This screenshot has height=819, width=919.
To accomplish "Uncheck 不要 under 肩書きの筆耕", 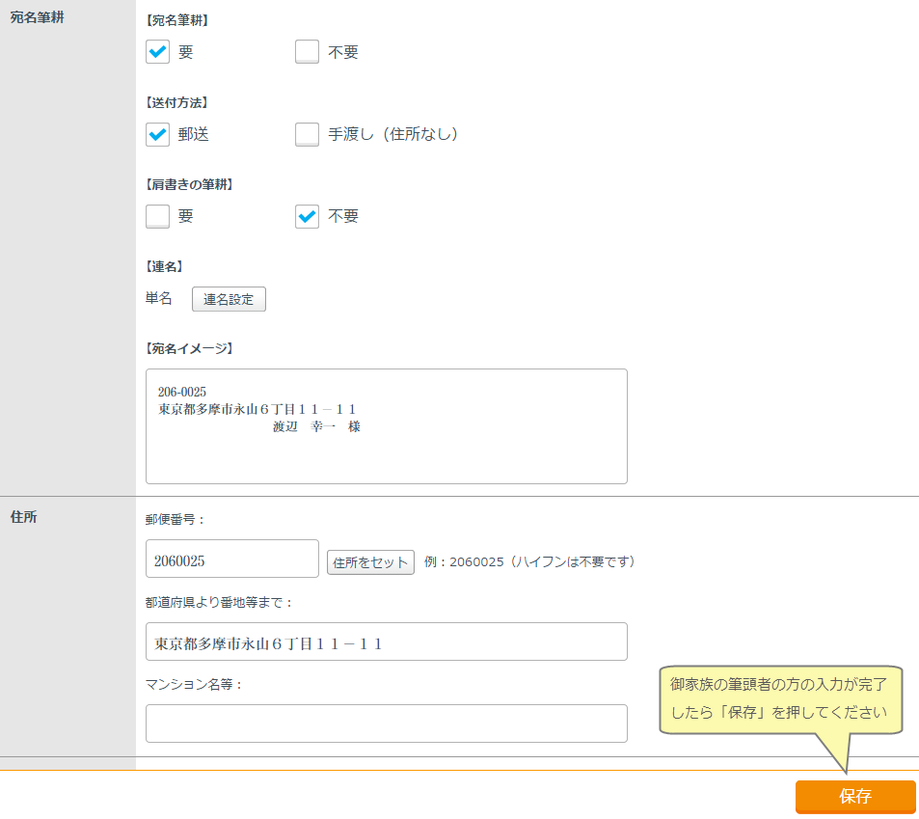I will tap(307, 216).
